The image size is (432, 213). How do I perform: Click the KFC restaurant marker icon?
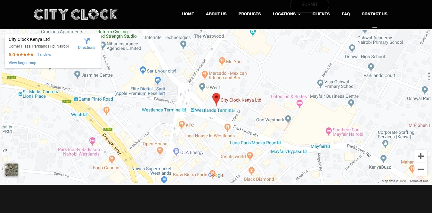click(182, 124)
